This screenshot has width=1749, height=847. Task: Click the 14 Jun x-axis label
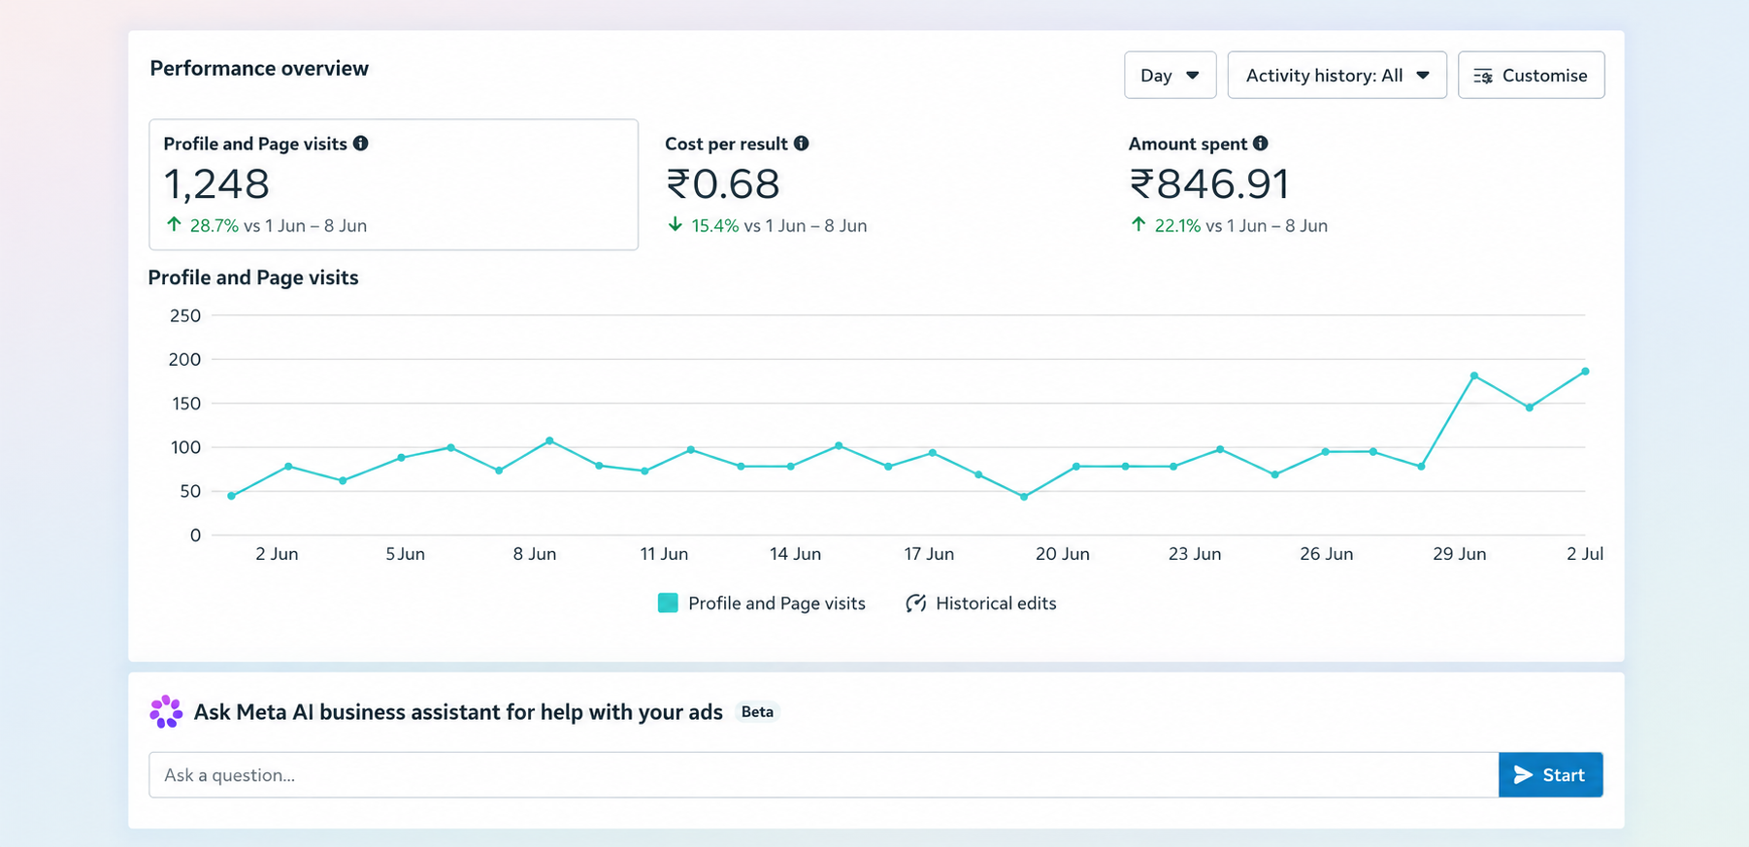[795, 554]
